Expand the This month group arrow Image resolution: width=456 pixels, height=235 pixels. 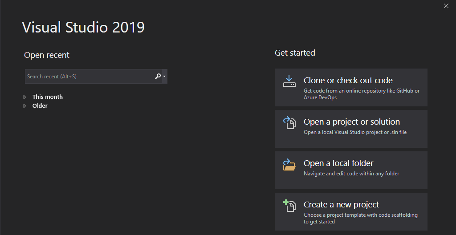coord(25,97)
